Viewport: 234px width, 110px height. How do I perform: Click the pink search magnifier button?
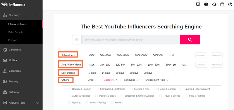coord(190,40)
